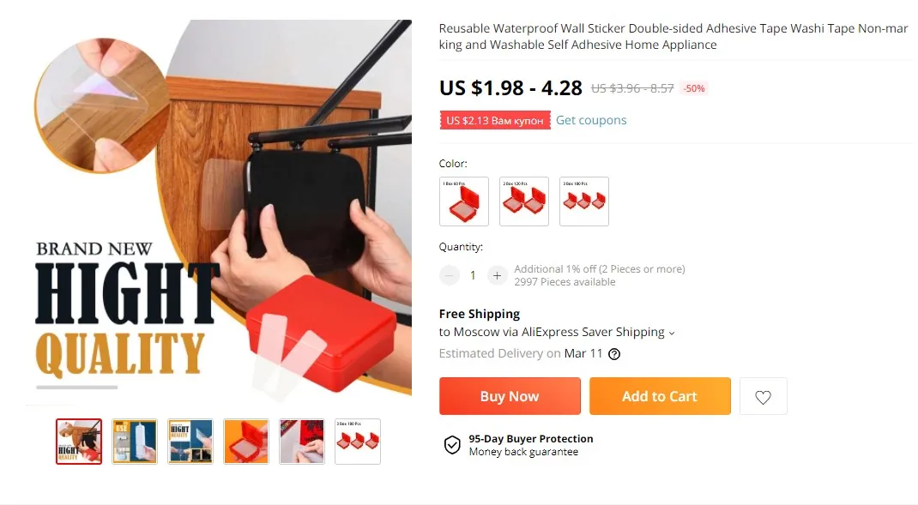Select the 2 Box 120 Pcs color option
Image resolution: width=918 pixels, height=505 pixels.
[x=524, y=201]
